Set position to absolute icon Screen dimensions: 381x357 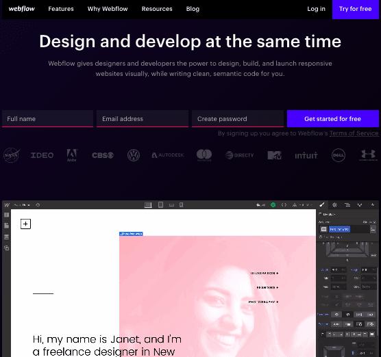[x=359, y=324]
